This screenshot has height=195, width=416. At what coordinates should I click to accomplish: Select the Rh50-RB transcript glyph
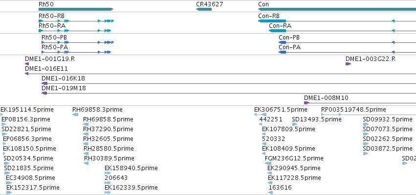pyautogui.click(x=76, y=21)
